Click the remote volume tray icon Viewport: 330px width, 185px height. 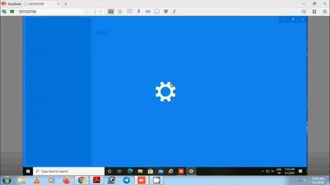coord(273,171)
